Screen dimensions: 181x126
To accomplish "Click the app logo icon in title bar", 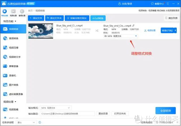I will coord(4,4).
